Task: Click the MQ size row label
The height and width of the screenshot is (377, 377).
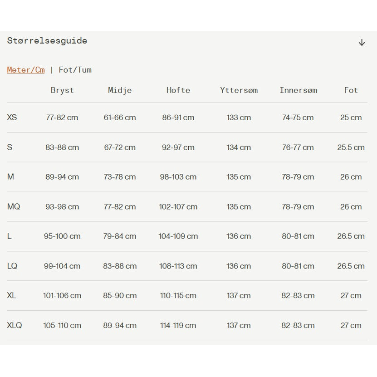Action: pyautogui.click(x=14, y=207)
